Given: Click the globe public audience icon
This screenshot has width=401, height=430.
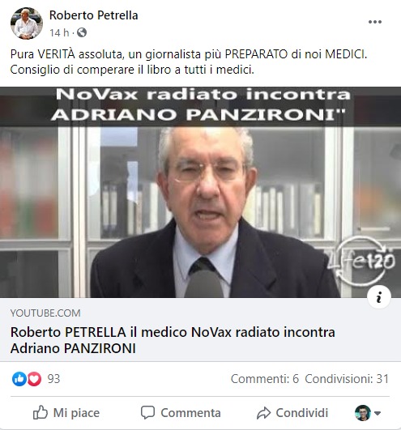Looking at the screenshot, I should [x=82, y=32].
